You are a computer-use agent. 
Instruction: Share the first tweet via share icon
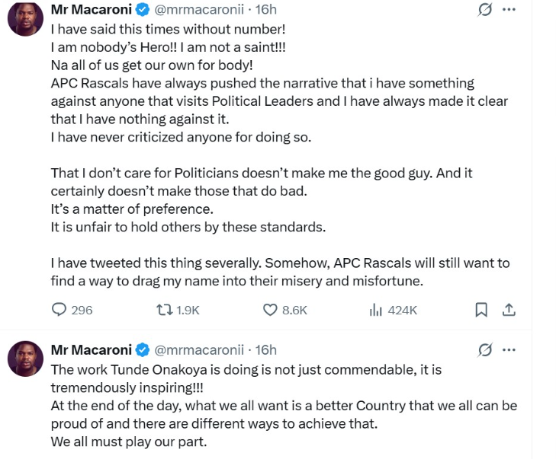(x=509, y=310)
